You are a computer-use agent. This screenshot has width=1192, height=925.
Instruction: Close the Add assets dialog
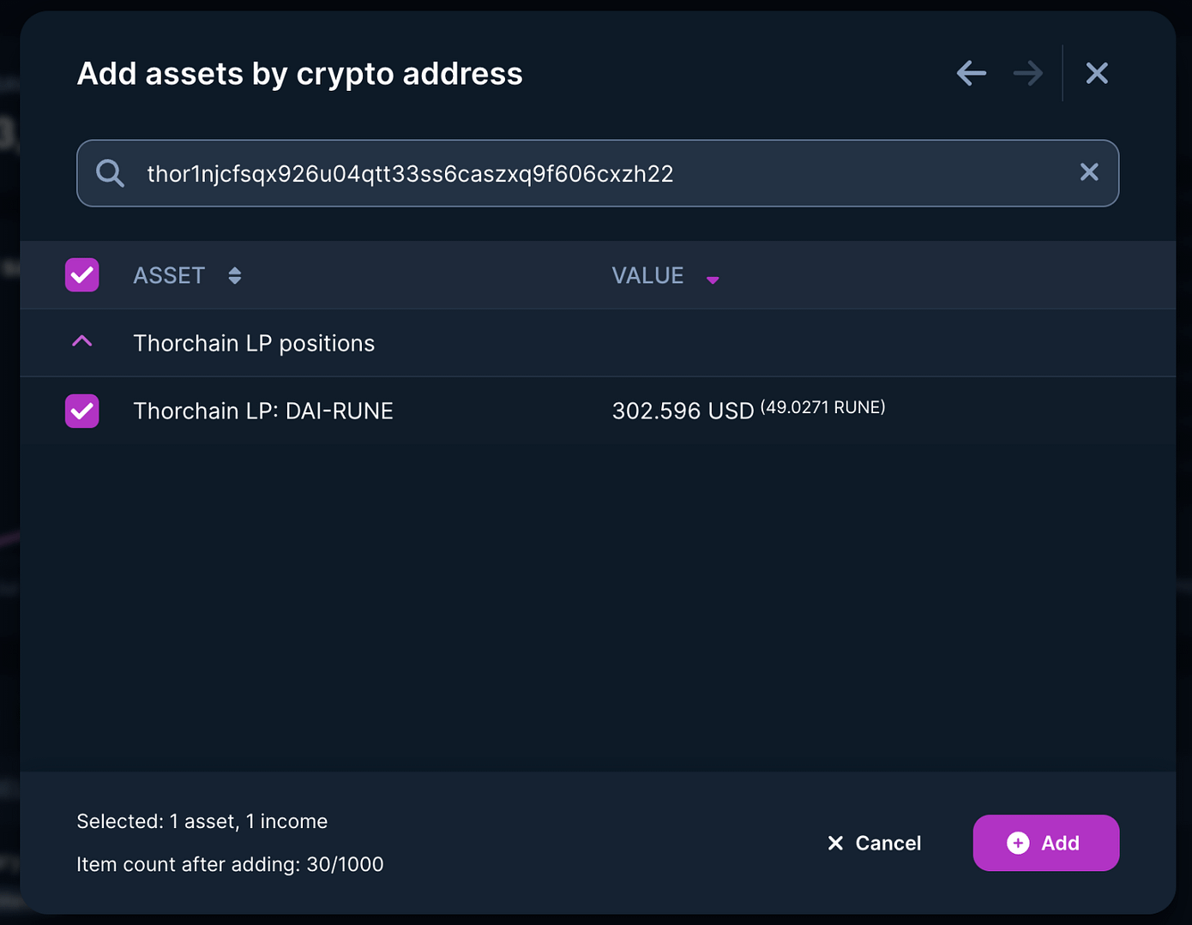tap(1097, 73)
